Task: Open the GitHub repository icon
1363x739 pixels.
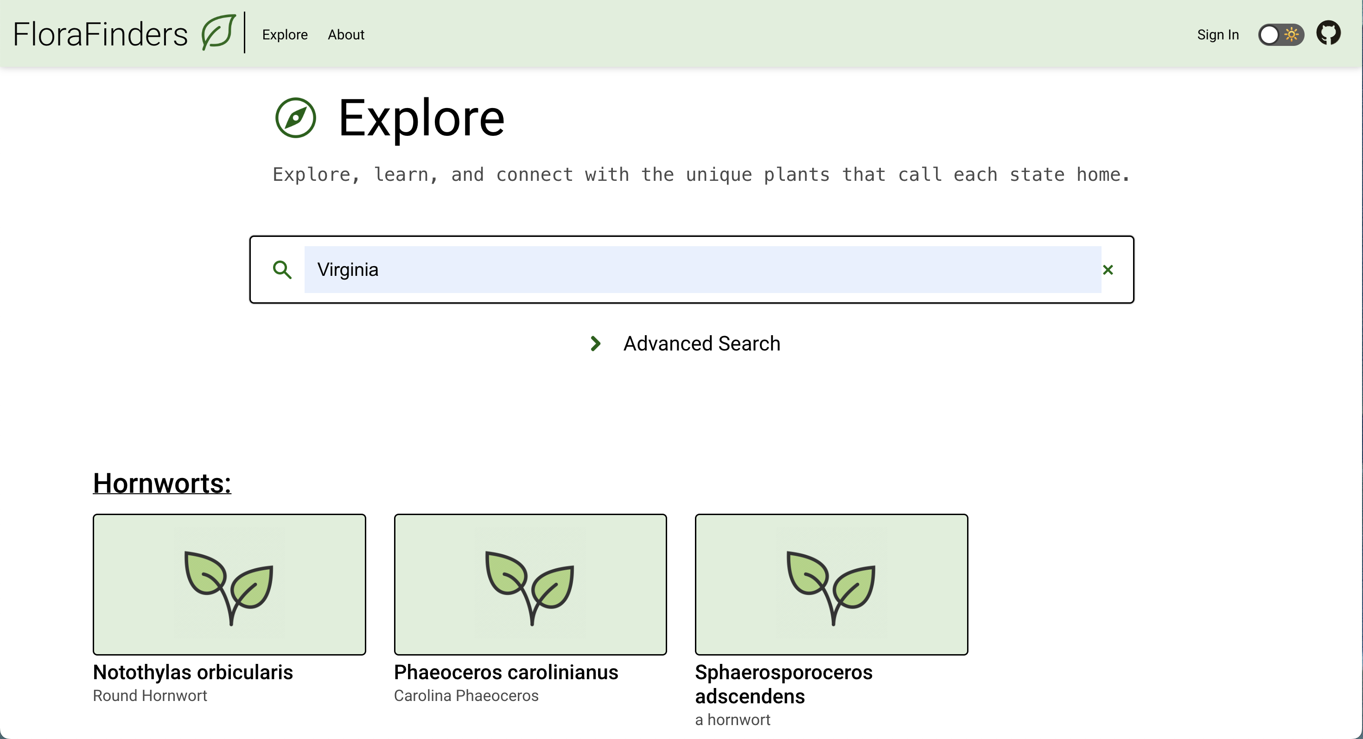Action: coord(1328,34)
